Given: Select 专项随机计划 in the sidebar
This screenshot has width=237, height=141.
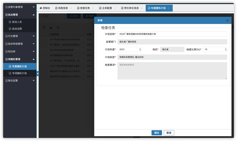Looking at the screenshot, I should 19,73.
